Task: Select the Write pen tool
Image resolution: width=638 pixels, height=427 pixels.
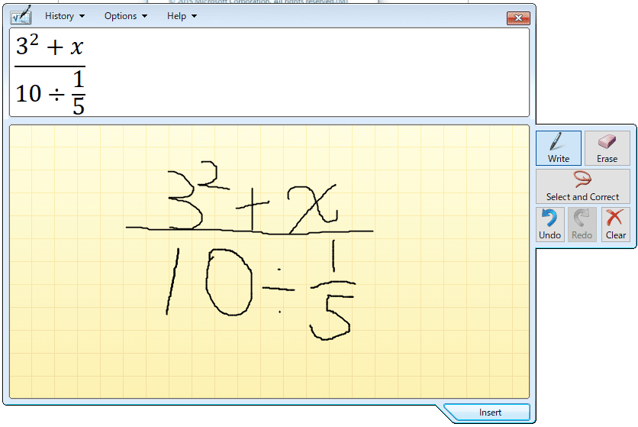Action: click(559, 148)
